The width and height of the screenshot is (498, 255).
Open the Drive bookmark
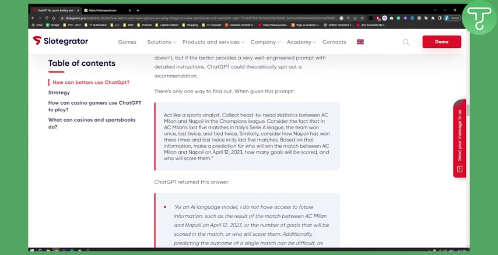click(x=37, y=24)
